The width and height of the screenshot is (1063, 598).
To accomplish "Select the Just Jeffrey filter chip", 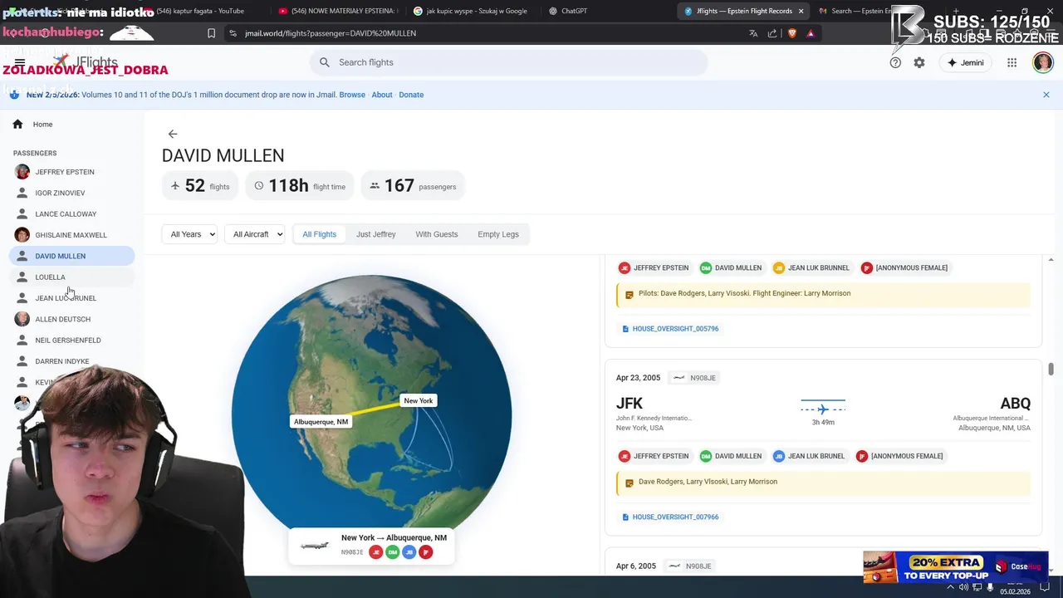I will (375, 234).
